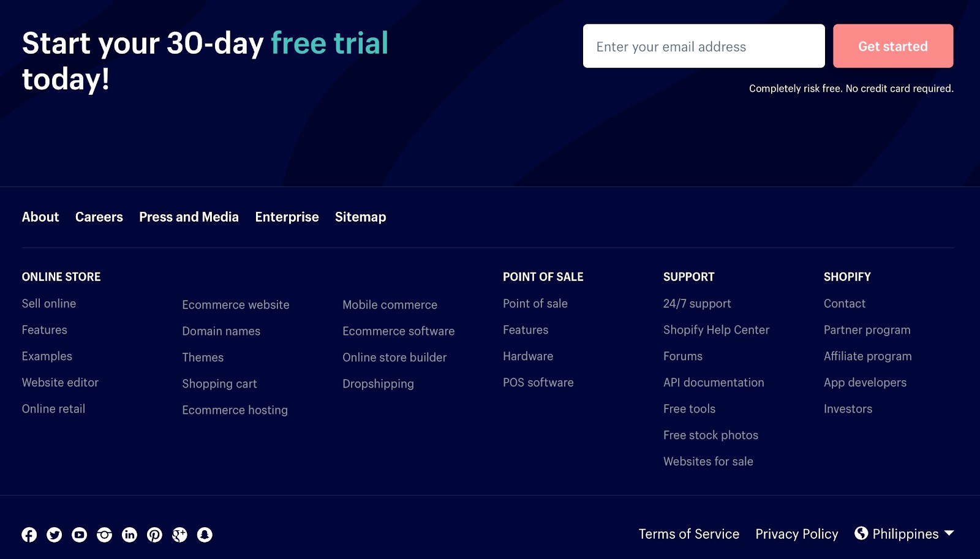Open the Hardware link
The image size is (980, 559).
[x=528, y=356]
